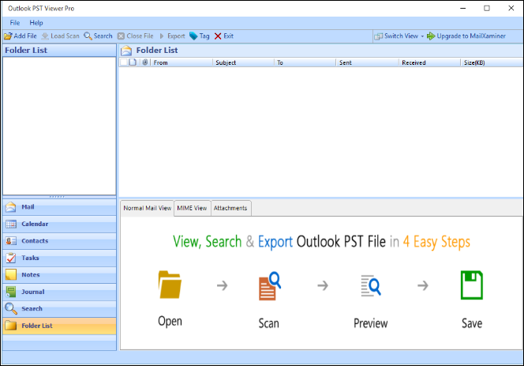
Task: Open the File menu
Action: point(15,23)
